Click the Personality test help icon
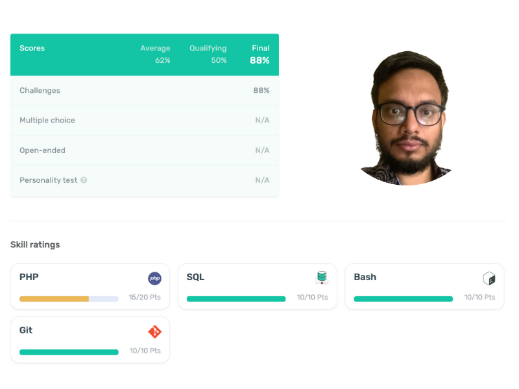Image resolution: width=519 pixels, height=389 pixels. coord(84,180)
